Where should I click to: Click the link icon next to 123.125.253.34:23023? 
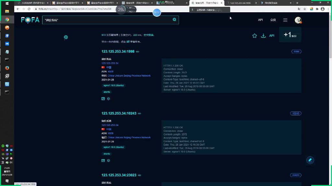click(139, 175)
